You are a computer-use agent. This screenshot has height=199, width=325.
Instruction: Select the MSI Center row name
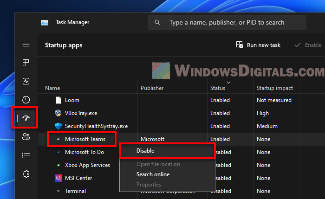tap(78, 178)
